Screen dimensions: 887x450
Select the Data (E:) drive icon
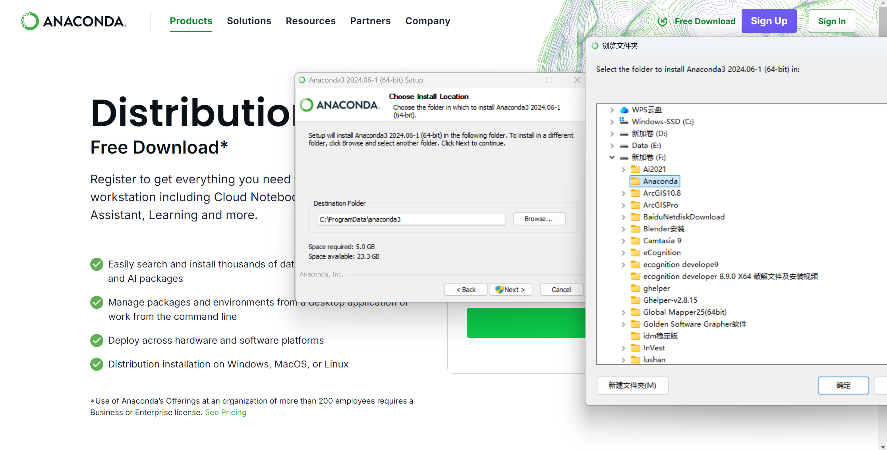click(x=624, y=146)
